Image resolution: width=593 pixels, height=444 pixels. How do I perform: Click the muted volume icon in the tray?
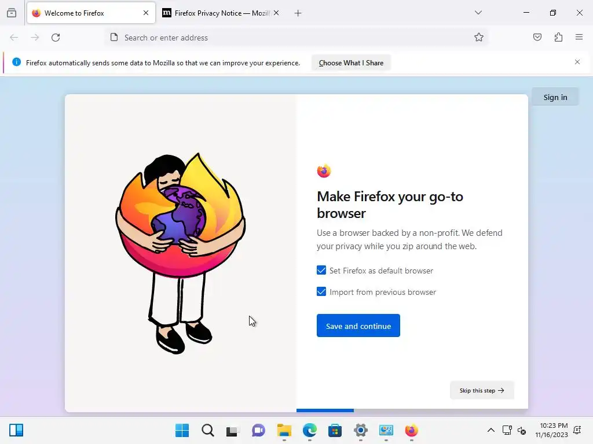point(522,430)
